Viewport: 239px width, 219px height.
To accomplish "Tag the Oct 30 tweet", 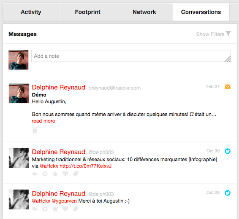I will click(76, 174).
